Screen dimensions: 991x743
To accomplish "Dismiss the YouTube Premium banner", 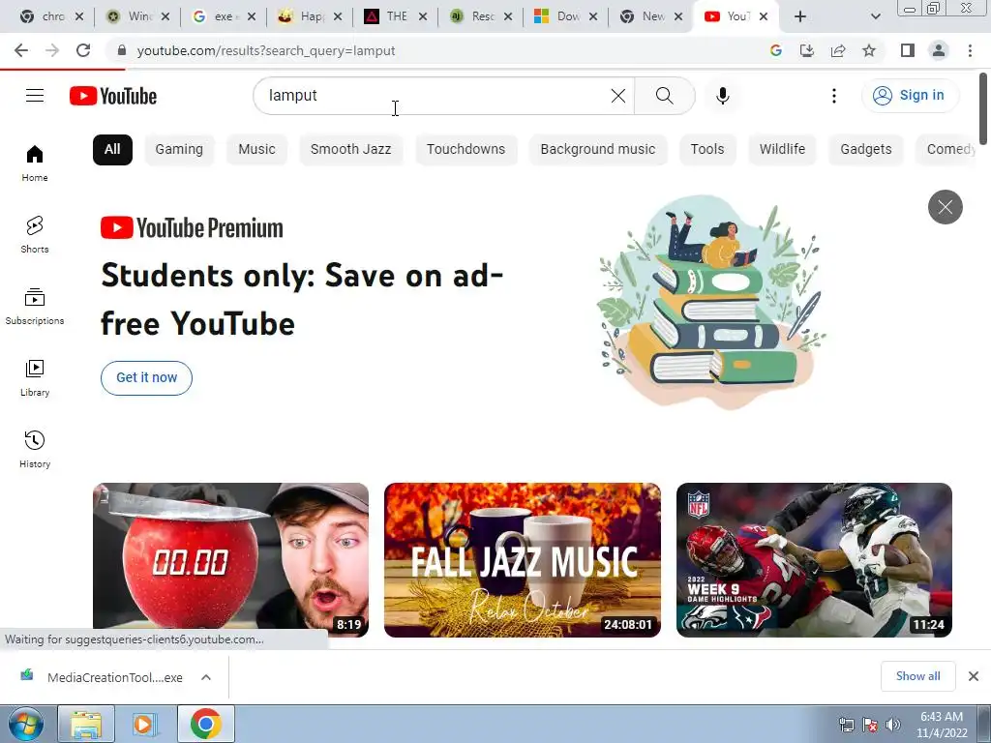I will 945,207.
